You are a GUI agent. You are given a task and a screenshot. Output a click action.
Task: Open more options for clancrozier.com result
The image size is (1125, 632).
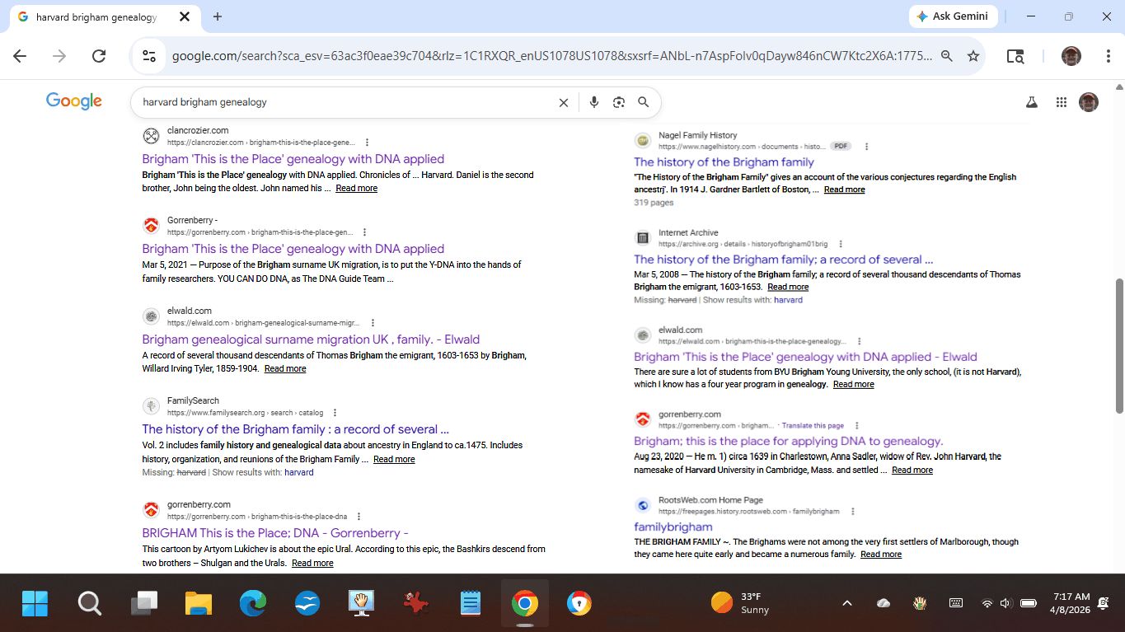[x=368, y=143]
